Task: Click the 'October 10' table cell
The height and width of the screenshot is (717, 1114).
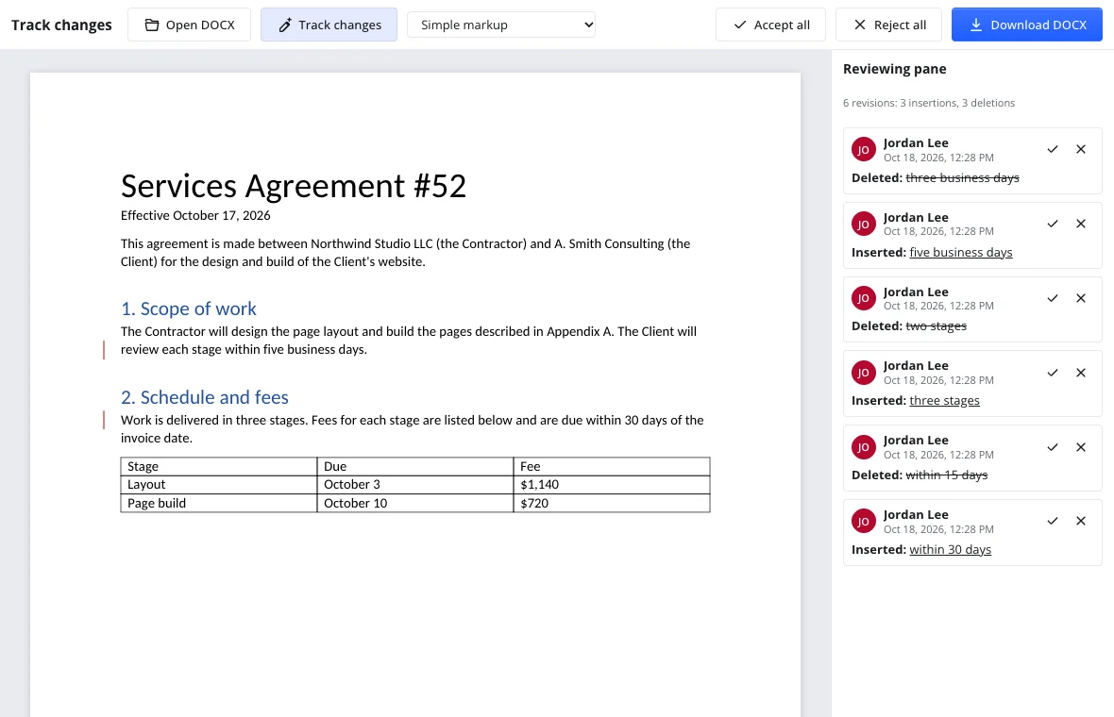Action: pos(414,504)
